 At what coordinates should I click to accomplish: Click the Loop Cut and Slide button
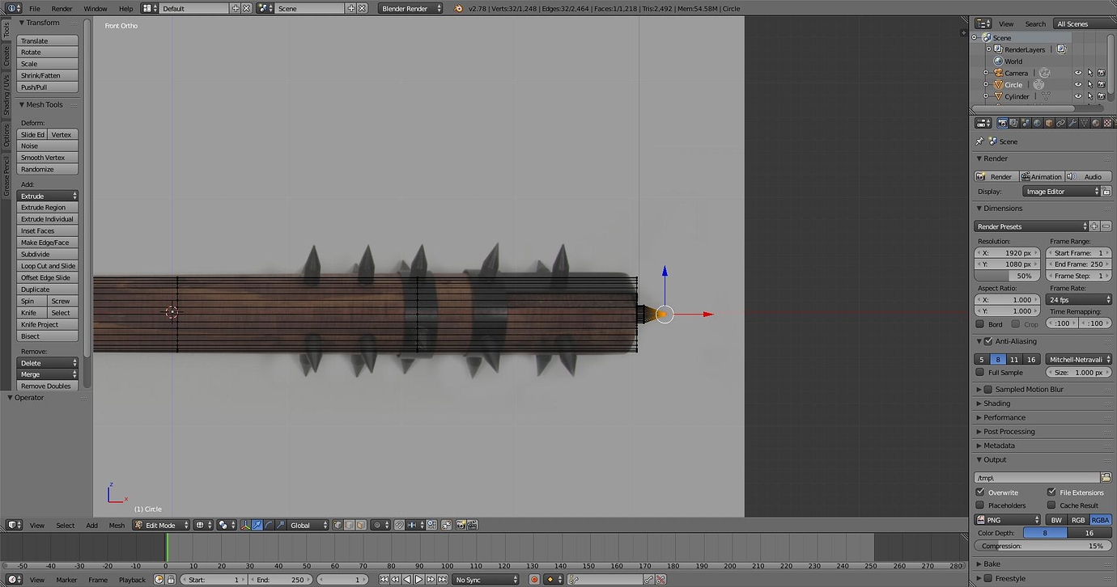point(48,266)
